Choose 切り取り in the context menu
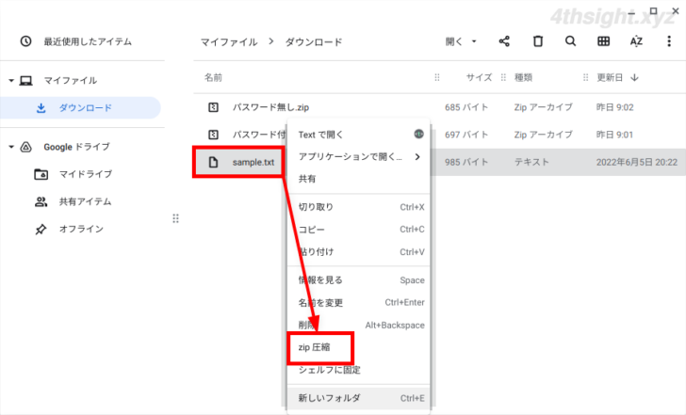The width and height of the screenshot is (686, 415). 359,207
